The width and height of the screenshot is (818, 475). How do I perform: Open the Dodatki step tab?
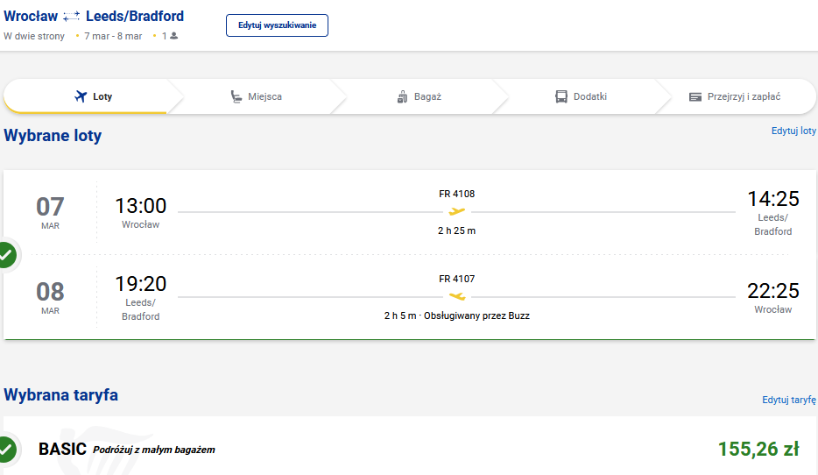[x=582, y=96]
